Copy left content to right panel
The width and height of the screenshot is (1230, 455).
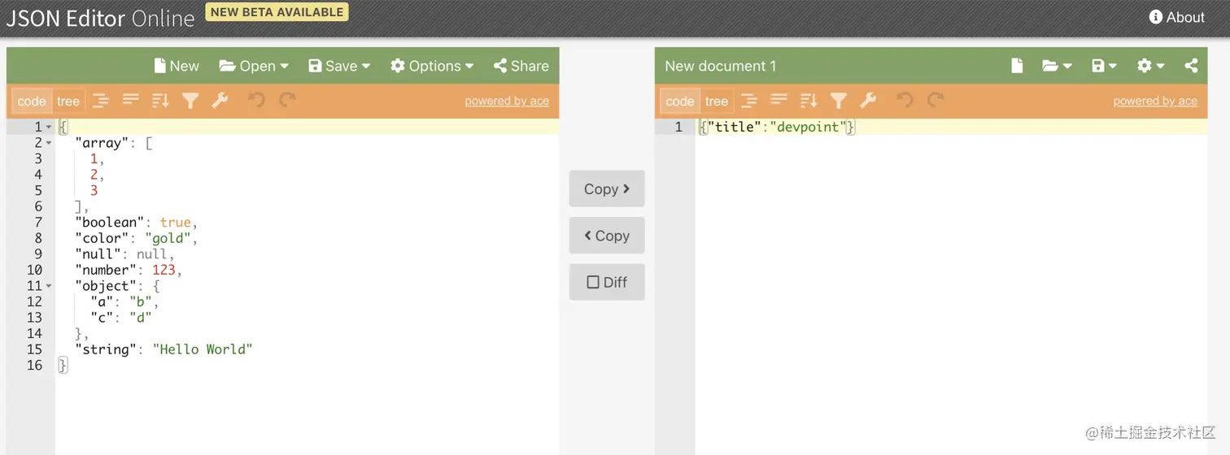[607, 188]
